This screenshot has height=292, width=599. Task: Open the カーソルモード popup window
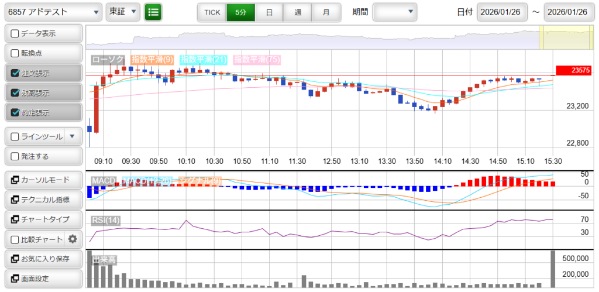point(43,180)
